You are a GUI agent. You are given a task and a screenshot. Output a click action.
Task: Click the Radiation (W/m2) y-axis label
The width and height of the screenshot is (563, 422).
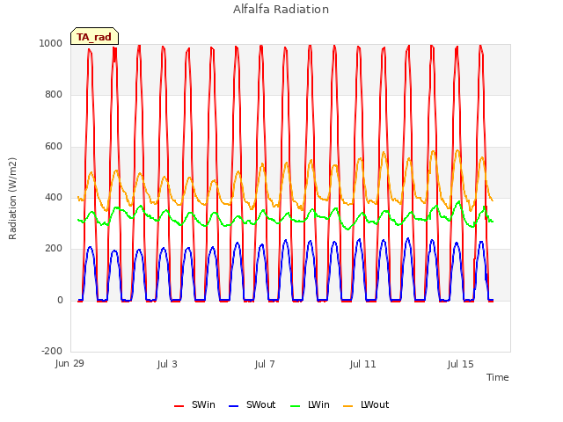click(x=12, y=199)
